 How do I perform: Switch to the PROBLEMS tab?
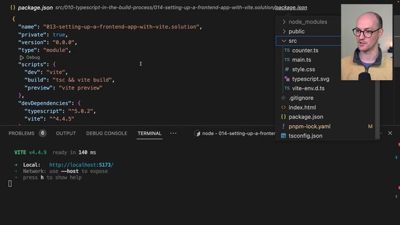(21, 133)
